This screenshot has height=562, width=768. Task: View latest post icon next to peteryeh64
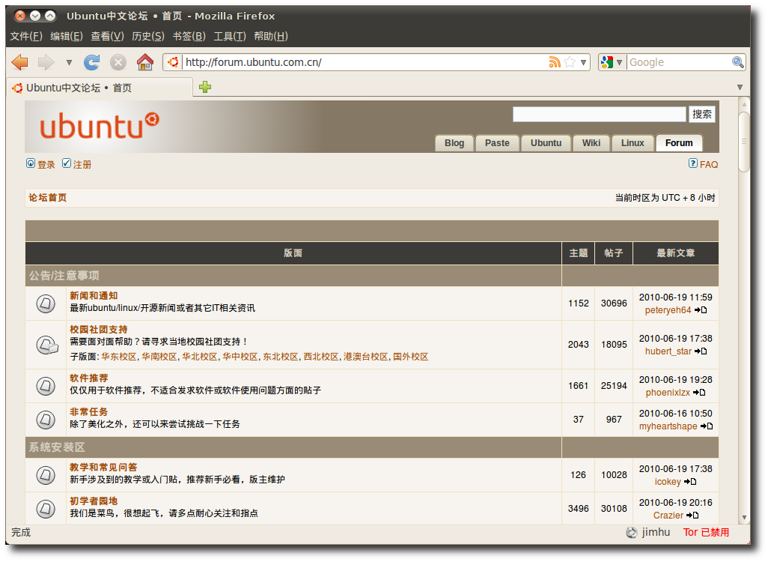701,310
